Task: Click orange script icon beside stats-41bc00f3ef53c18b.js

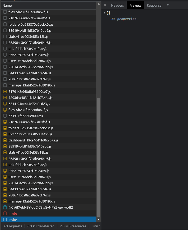Action: coord(5,152)
